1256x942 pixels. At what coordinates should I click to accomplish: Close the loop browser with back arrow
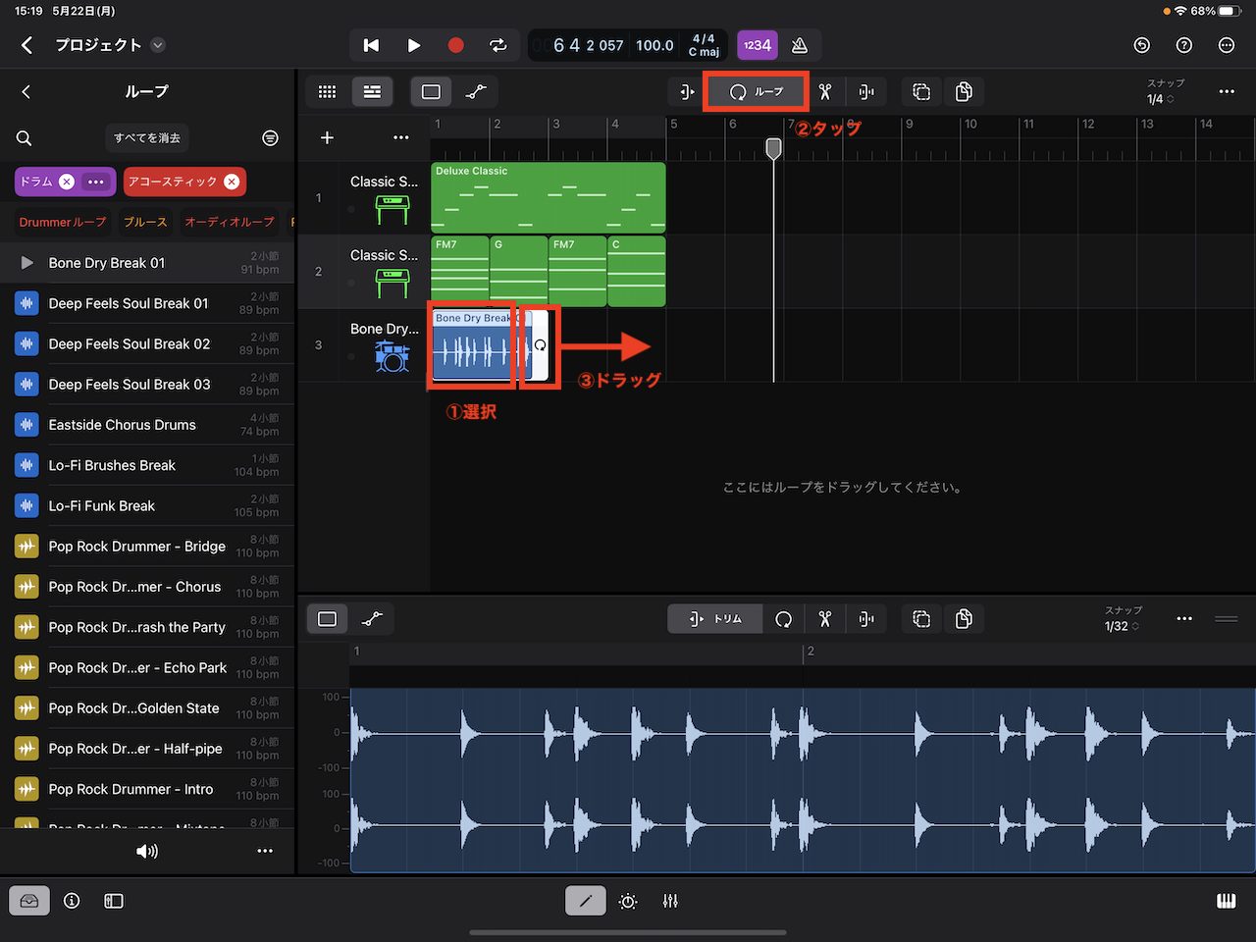click(26, 91)
